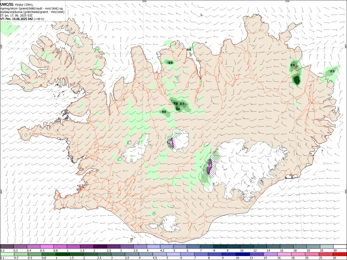
Task: Click the 15W longitude label
Action: point(287,1)
